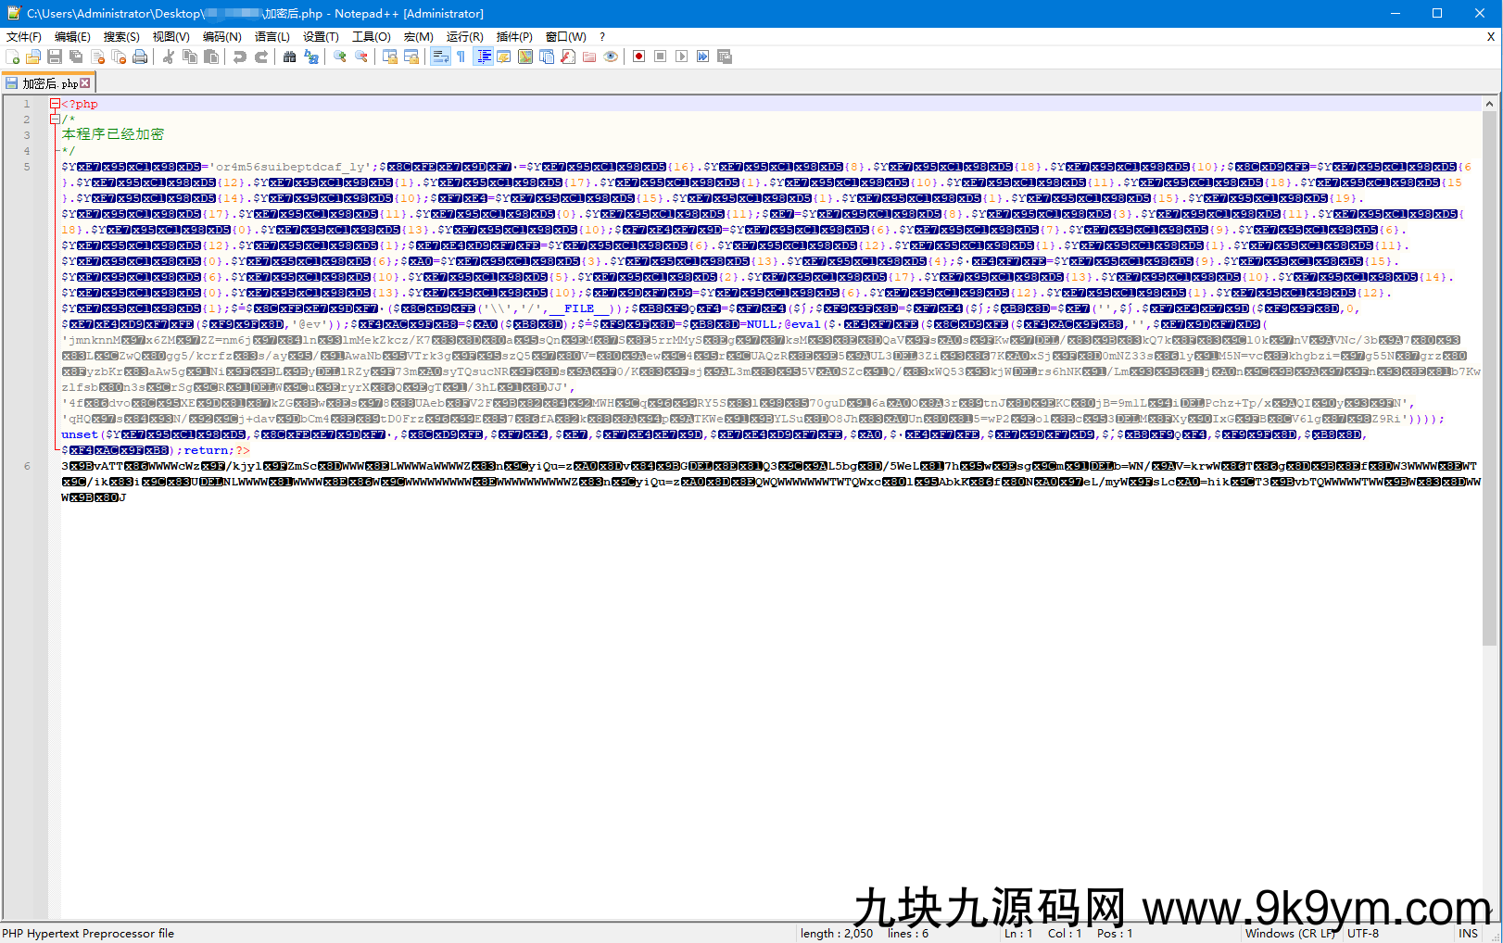This screenshot has width=1503, height=943.
Task: Toggle Show all characters pilcrow button
Action: click(x=461, y=57)
